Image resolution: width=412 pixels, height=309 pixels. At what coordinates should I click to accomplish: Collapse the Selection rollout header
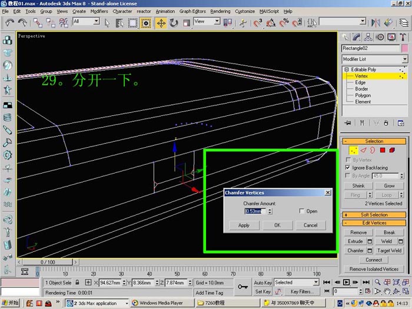pos(374,141)
